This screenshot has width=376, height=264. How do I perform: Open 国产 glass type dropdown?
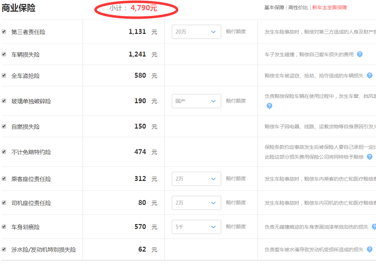pos(196,101)
